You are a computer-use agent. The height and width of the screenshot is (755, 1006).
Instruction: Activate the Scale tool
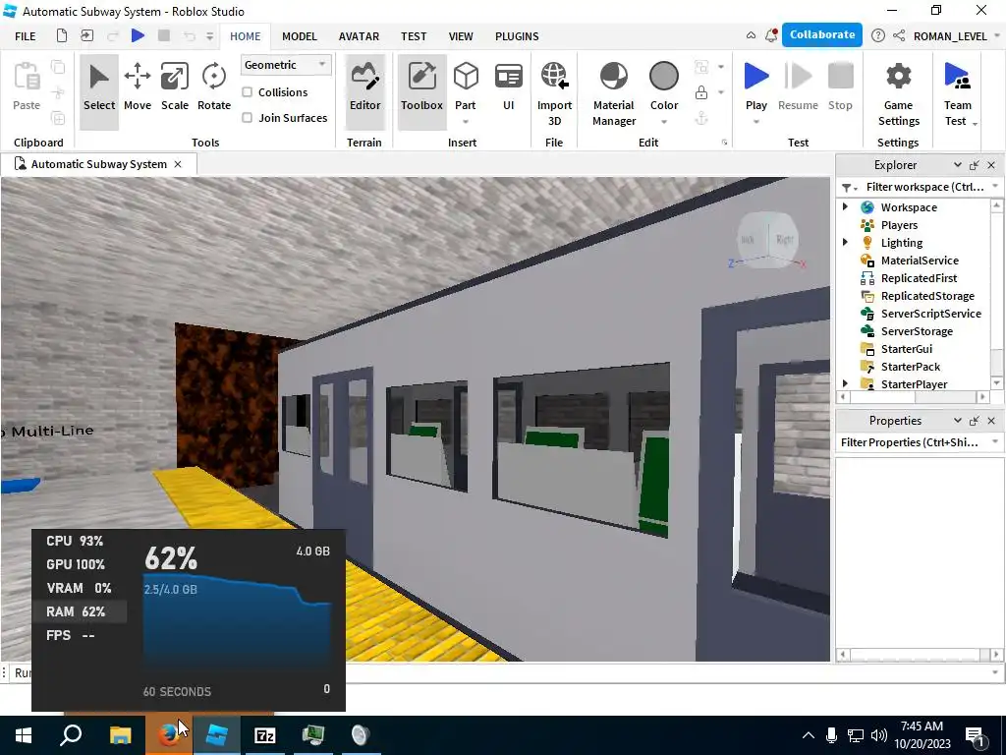coord(175,87)
